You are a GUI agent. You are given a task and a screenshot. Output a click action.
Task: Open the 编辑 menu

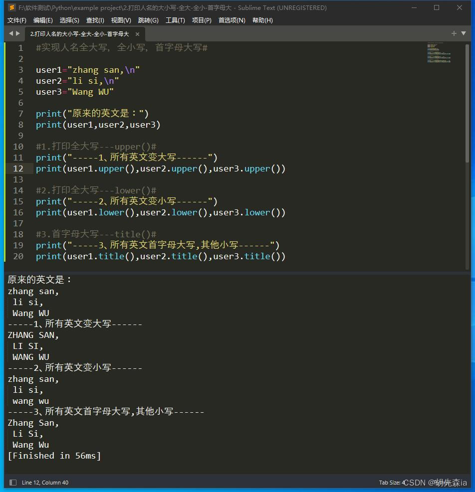point(42,20)
